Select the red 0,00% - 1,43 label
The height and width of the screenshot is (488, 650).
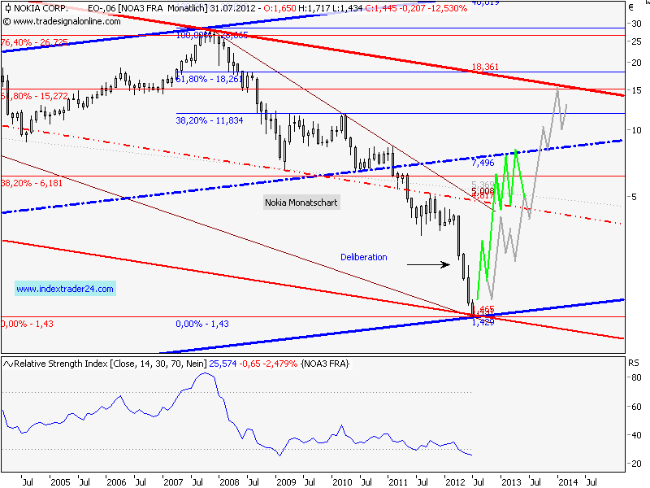tap(28, 324)
